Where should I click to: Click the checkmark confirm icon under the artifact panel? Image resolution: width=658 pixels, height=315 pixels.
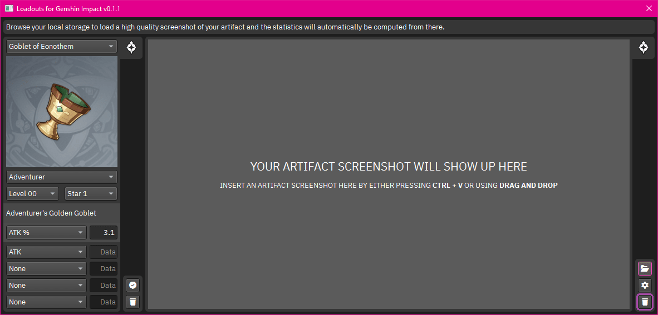tap(132, 285)
